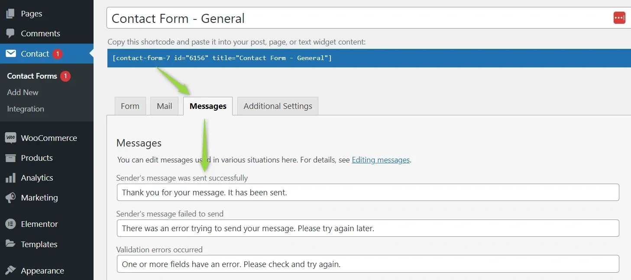Click the Contact envelope icon
This screenshot has height=280, width=631.
10,54
